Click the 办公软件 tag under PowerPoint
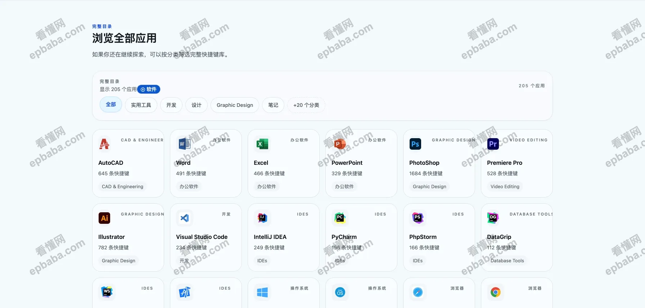Screen dimensions: 645x308 coord(344,186)
